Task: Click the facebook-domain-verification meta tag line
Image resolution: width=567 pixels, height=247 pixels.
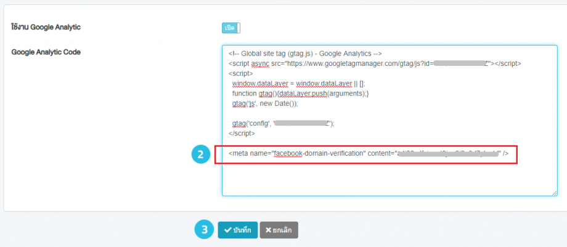Action: (369, 153)
